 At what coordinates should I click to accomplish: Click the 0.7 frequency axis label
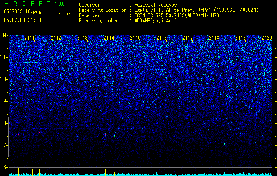4,145
